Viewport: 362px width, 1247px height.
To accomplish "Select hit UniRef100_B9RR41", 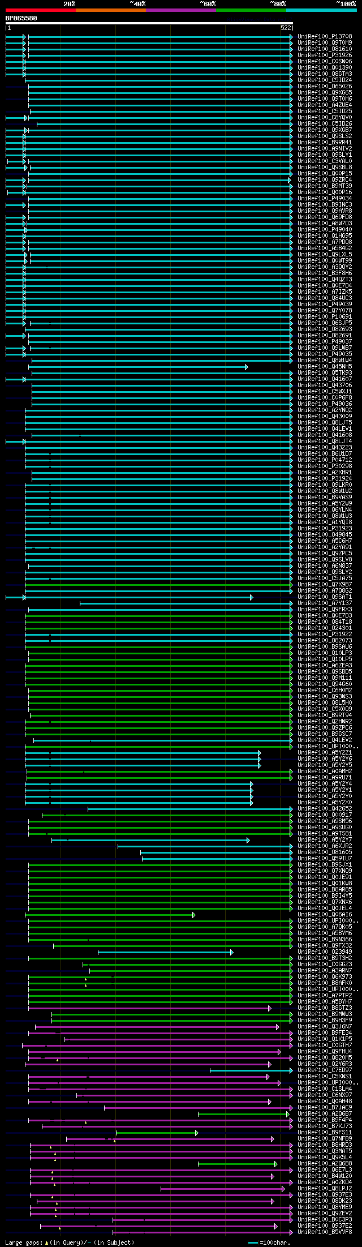I will pyautogui.click(x=325, y=143).
